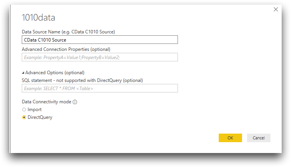Choose the 'Import' option label text
The image size is (291, 167).
coord(35,110)
